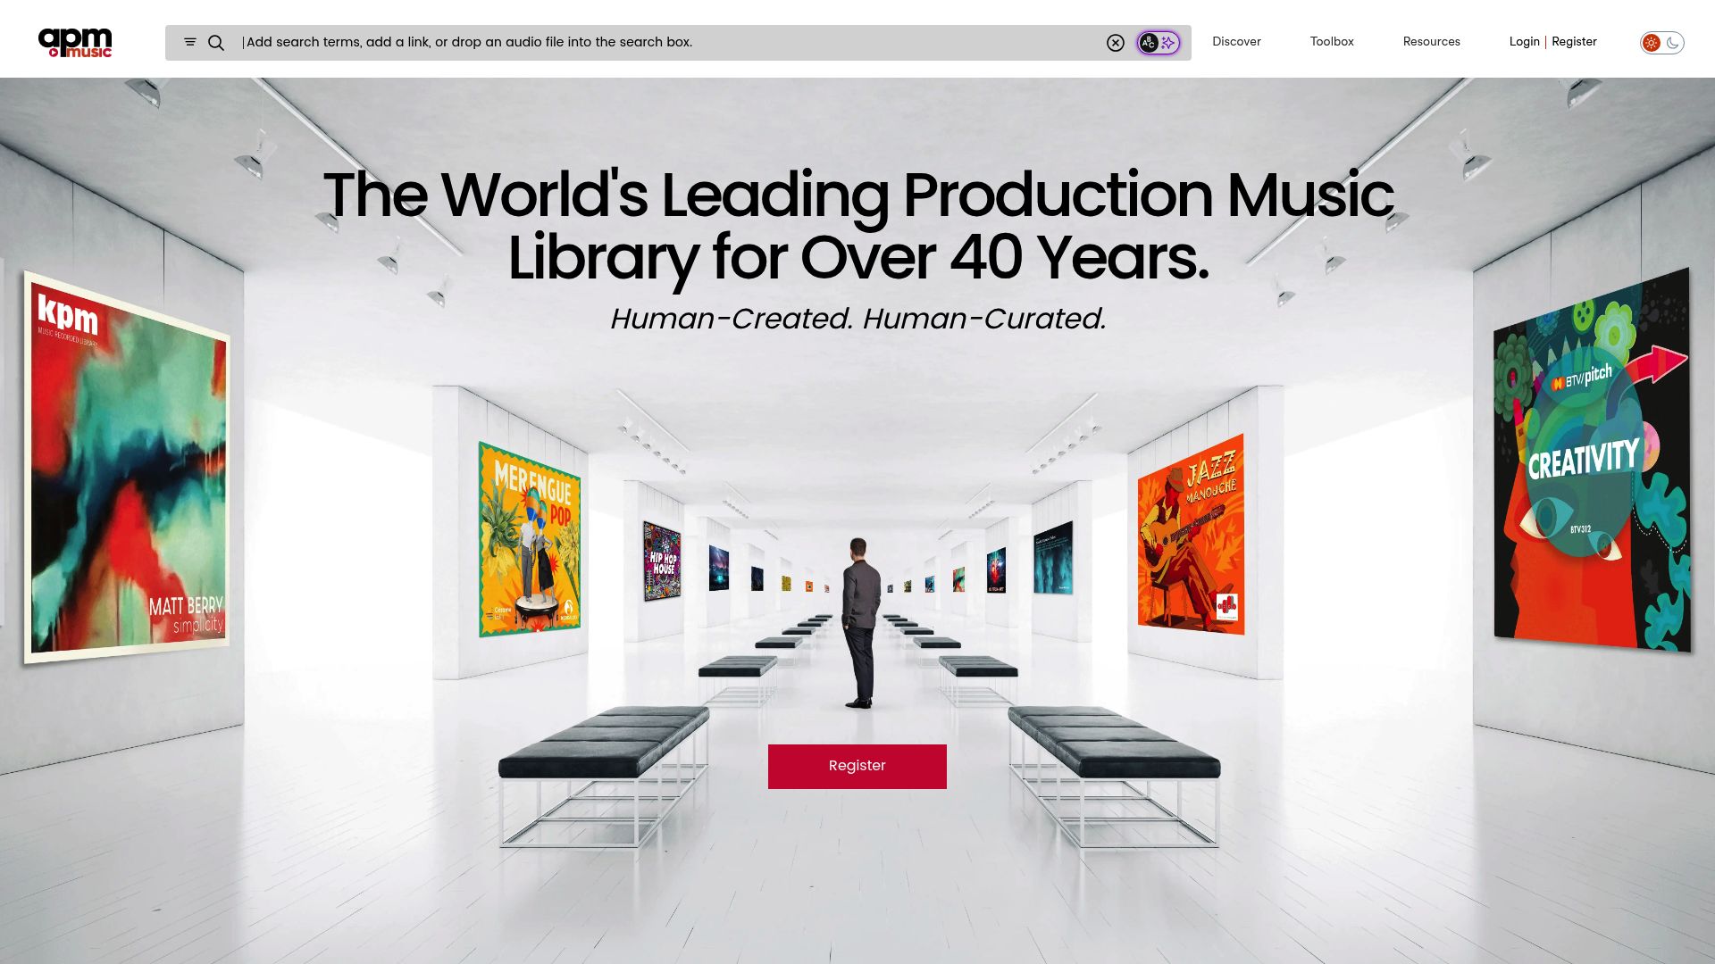Image resolution: width=1715 pixels, height=964 pixels.
Task: Click the Login link
Action: pos(1524,41)
